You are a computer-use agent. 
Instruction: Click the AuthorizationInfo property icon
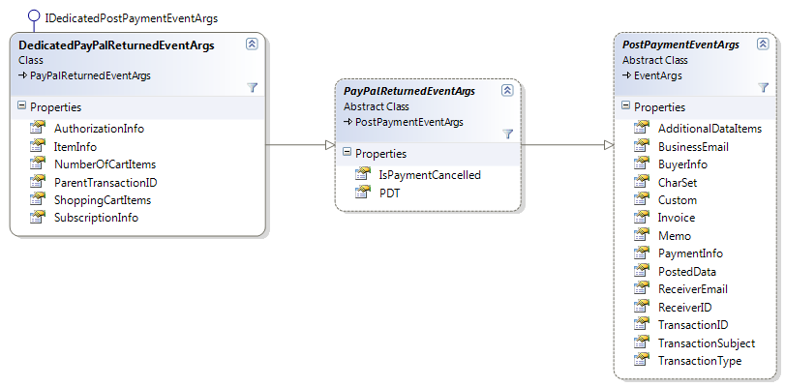[38, 128]
